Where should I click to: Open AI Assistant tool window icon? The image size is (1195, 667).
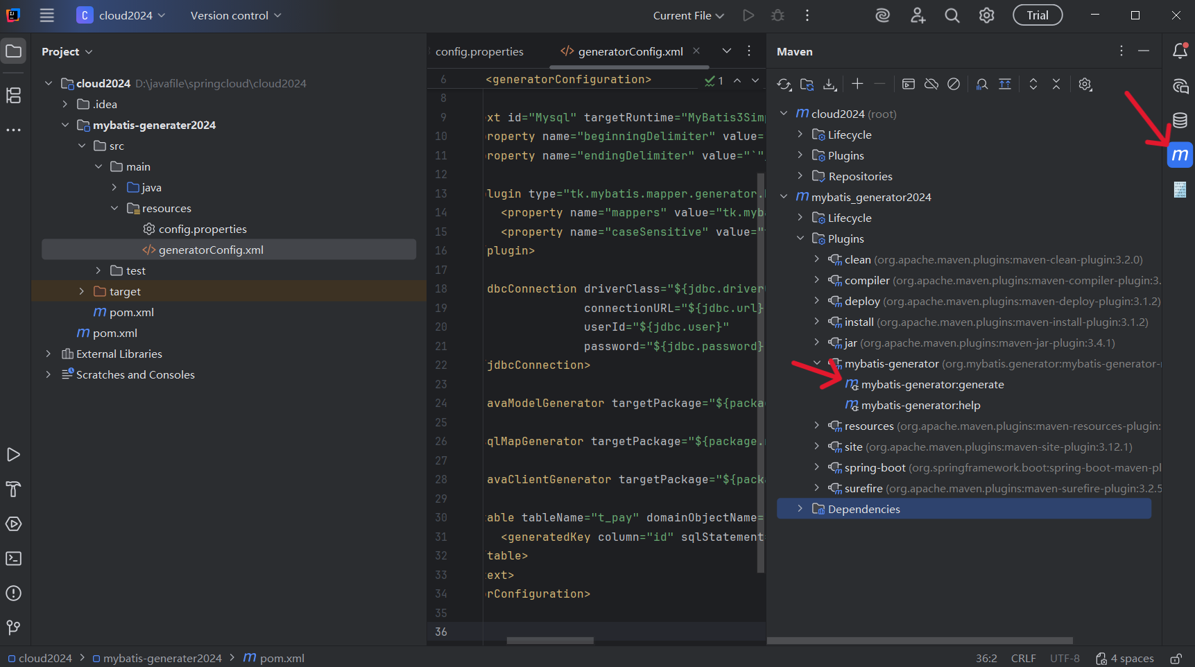point(1180,85)
